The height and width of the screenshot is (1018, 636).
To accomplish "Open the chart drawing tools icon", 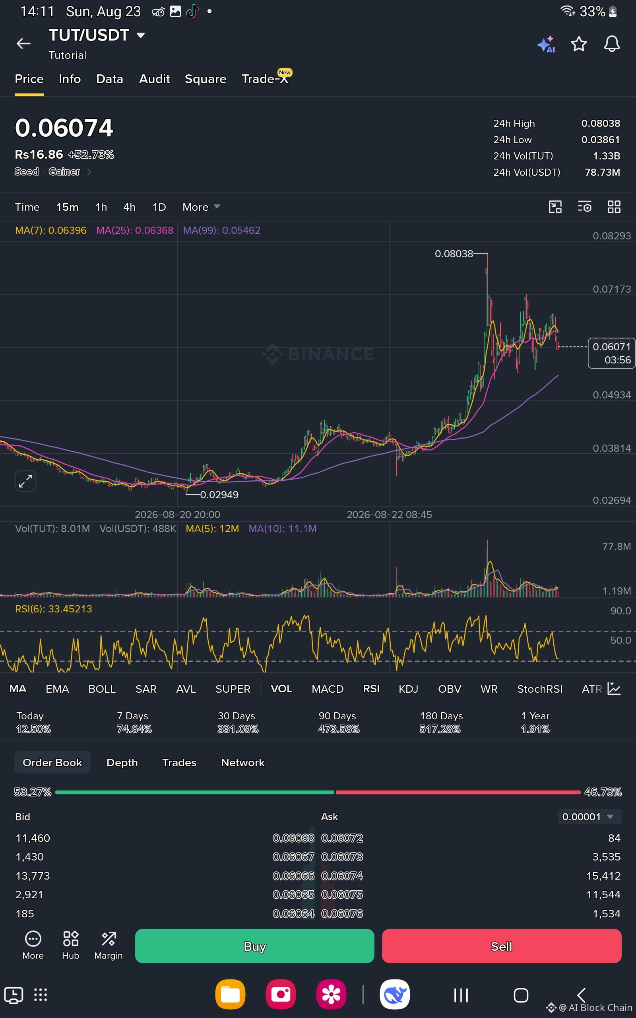I will 555,206.
